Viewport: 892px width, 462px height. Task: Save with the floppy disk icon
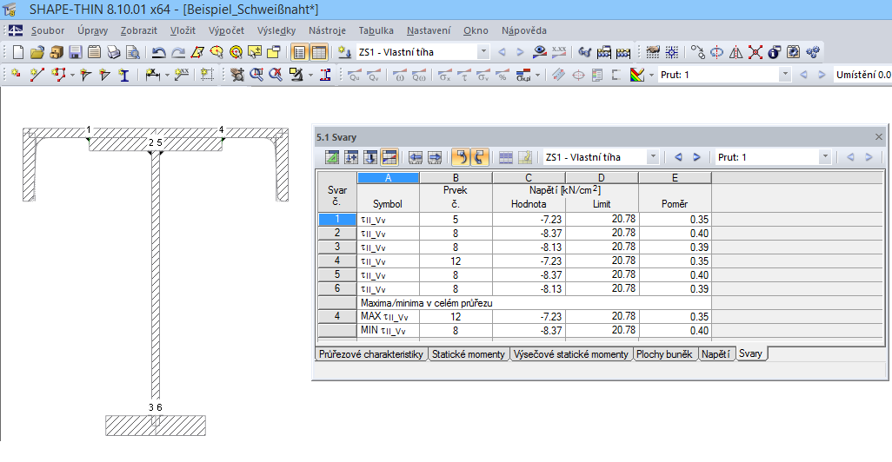[x=75, y=52]
